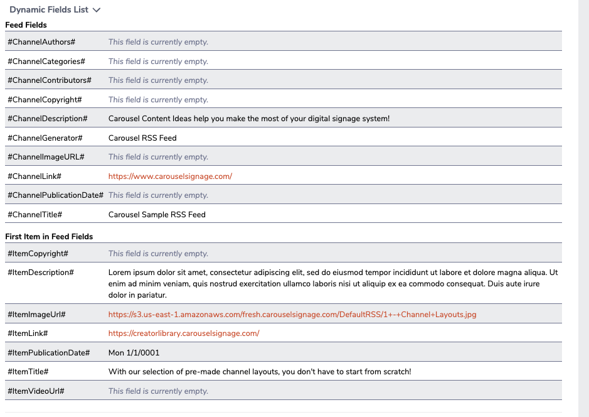Select the #ItemVideoUrl# field name
The width and height of the screenshot is (589, 417).
pos(36,391)
